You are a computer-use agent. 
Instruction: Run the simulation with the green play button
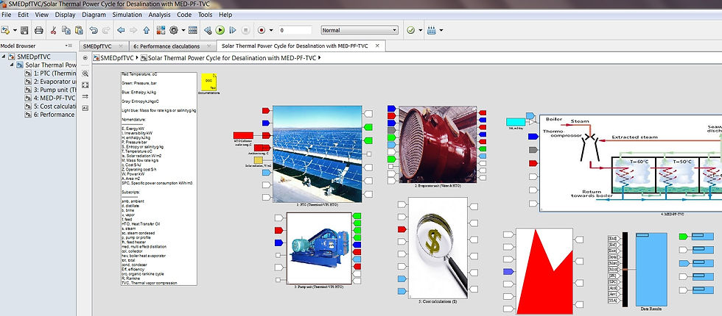tap(220, 30)
